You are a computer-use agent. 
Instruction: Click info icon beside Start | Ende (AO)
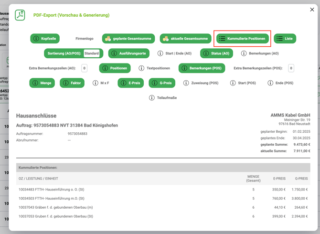160,53
